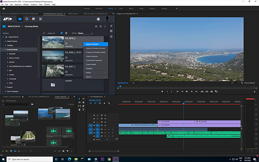Open timeline display settings wrench

pyautogui.click(x=109, y=103)
